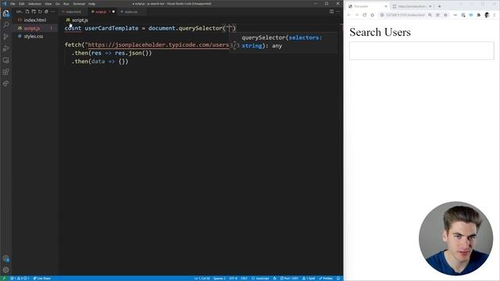
Task: Click Live Share in the status bar
Action: click(41, 279)
